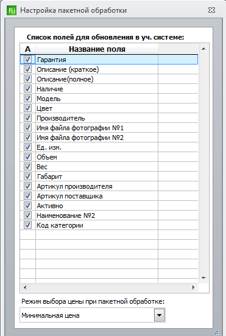Uncheck the Модель checkbox
This screenshot has width=226, height=336.
point(27,99)
